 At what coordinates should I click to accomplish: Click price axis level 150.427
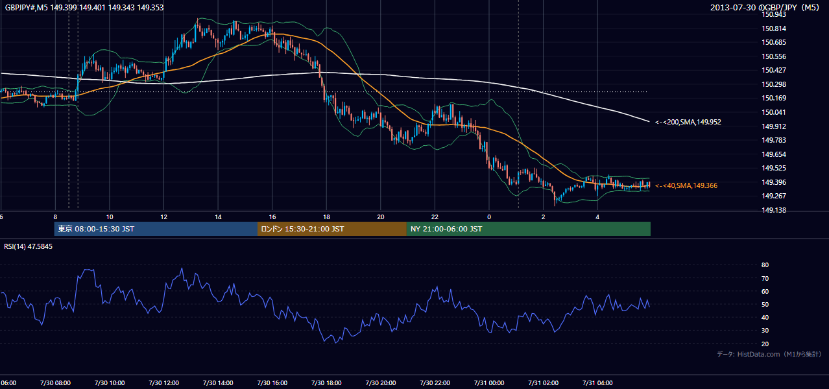pos(773,70)
